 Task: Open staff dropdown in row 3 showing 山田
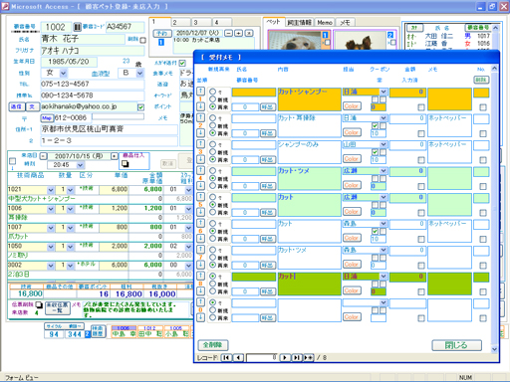tap(383, 144)
